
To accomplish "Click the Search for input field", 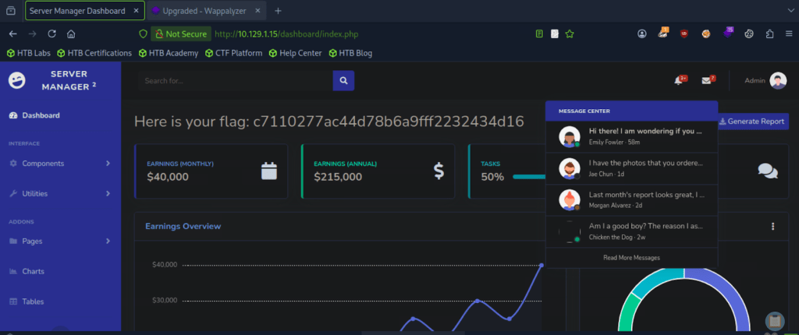I will click(x=236, y=80).
